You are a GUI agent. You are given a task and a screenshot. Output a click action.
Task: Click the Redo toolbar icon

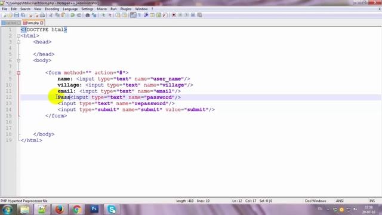click(x=79, y=15)
